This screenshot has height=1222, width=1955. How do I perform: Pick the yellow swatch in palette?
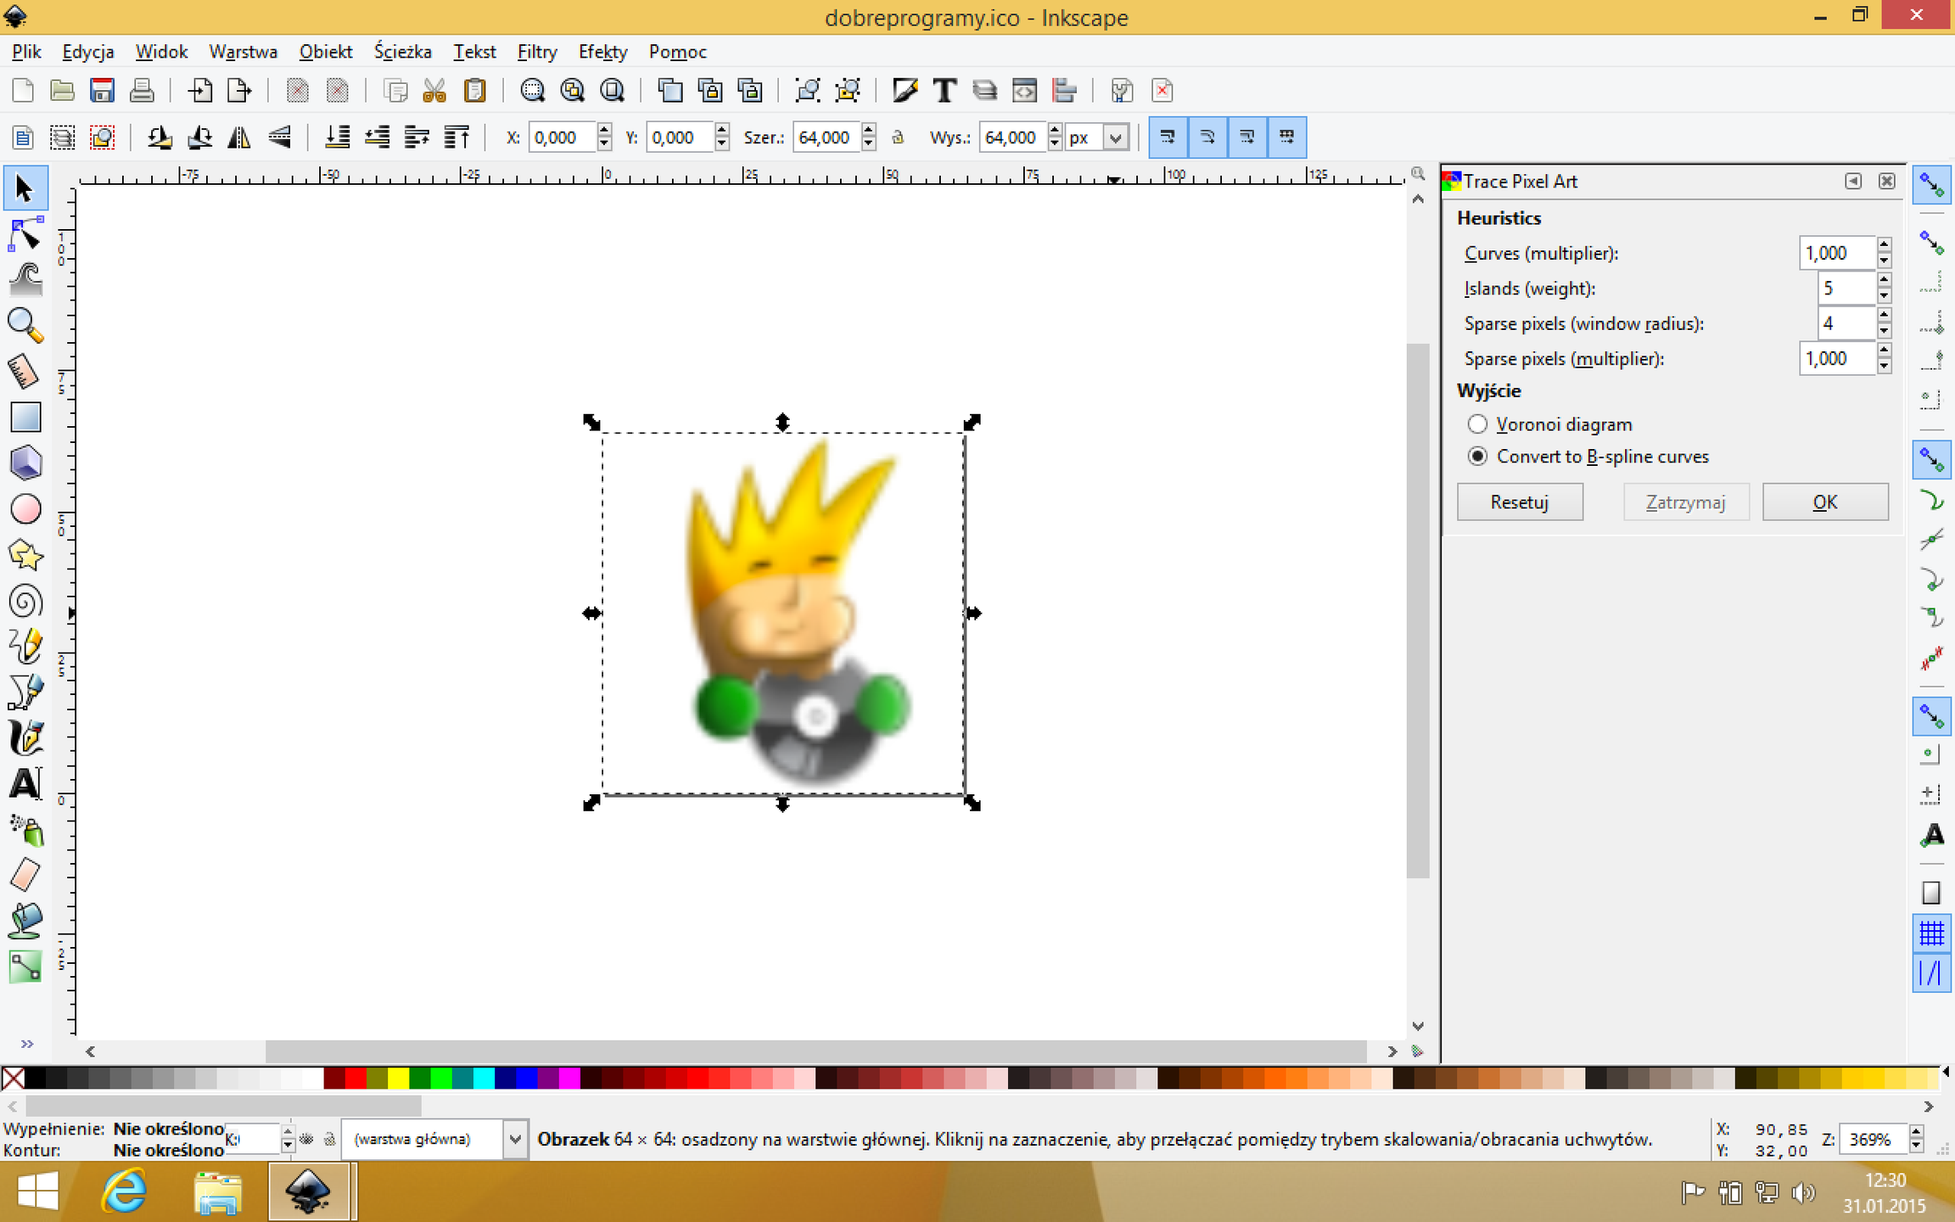[x=398, y=1079]
